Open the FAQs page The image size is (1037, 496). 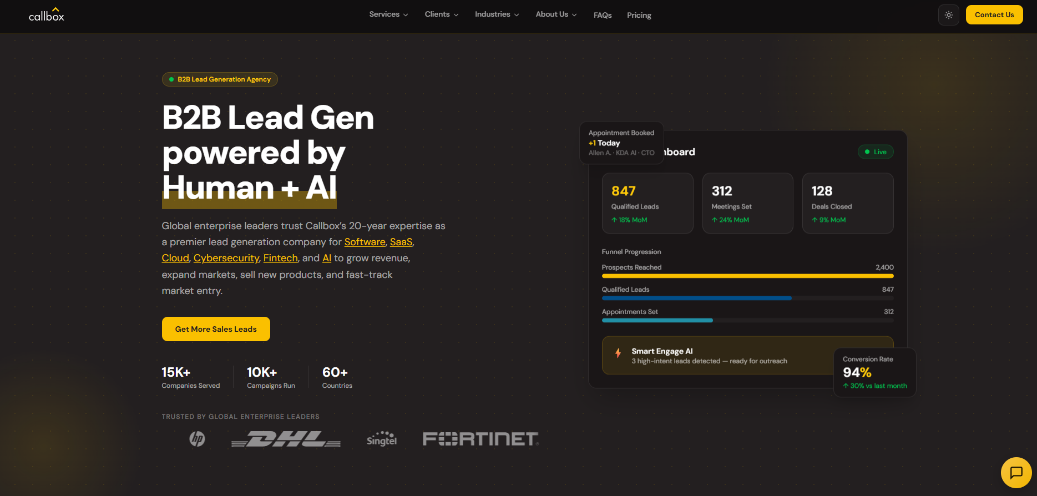coord(603,15)
